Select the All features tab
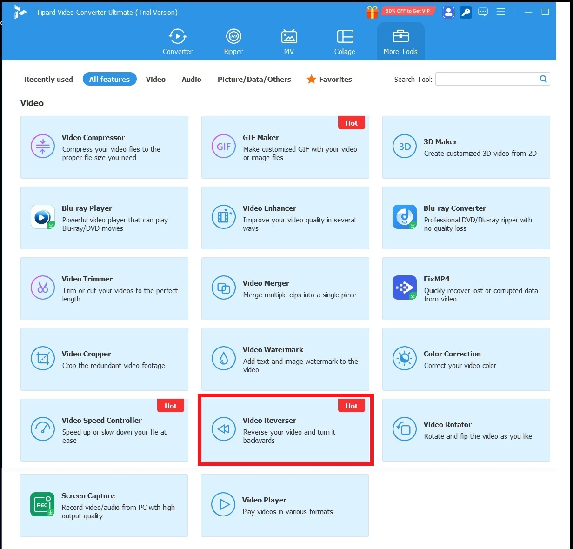 (109, 79)
